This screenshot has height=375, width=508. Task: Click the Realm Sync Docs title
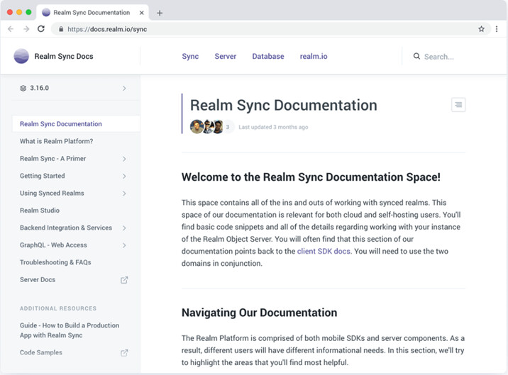click(64, 56)
